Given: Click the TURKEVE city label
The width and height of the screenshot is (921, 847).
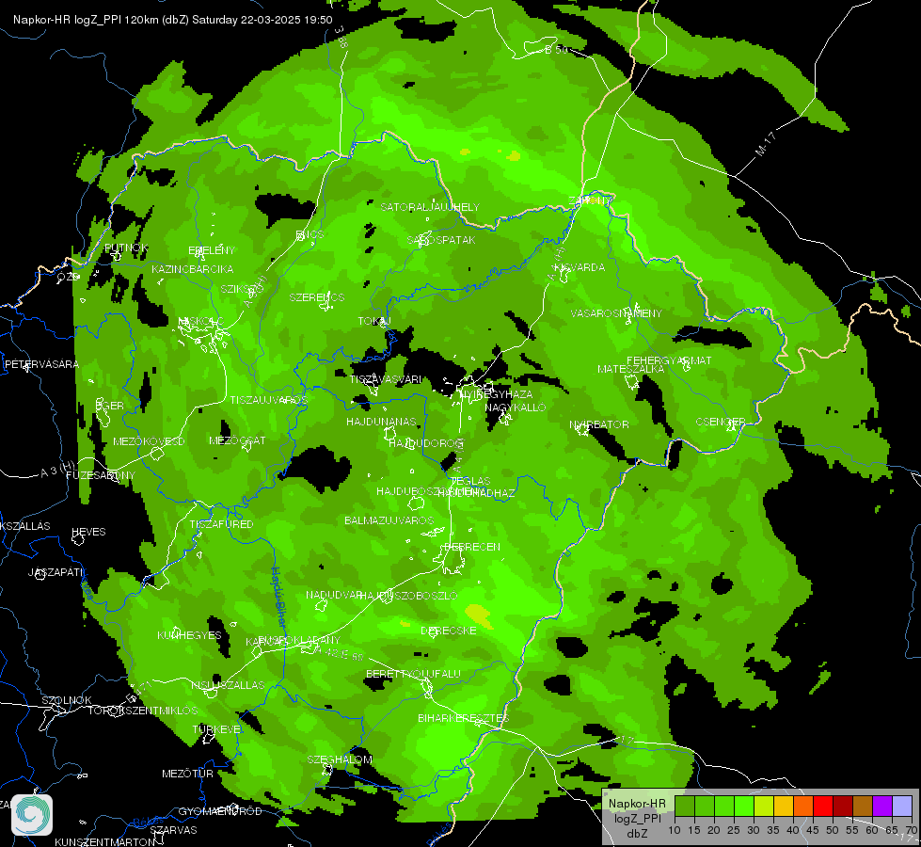Looking at the screenshot, I should (216, 729).
